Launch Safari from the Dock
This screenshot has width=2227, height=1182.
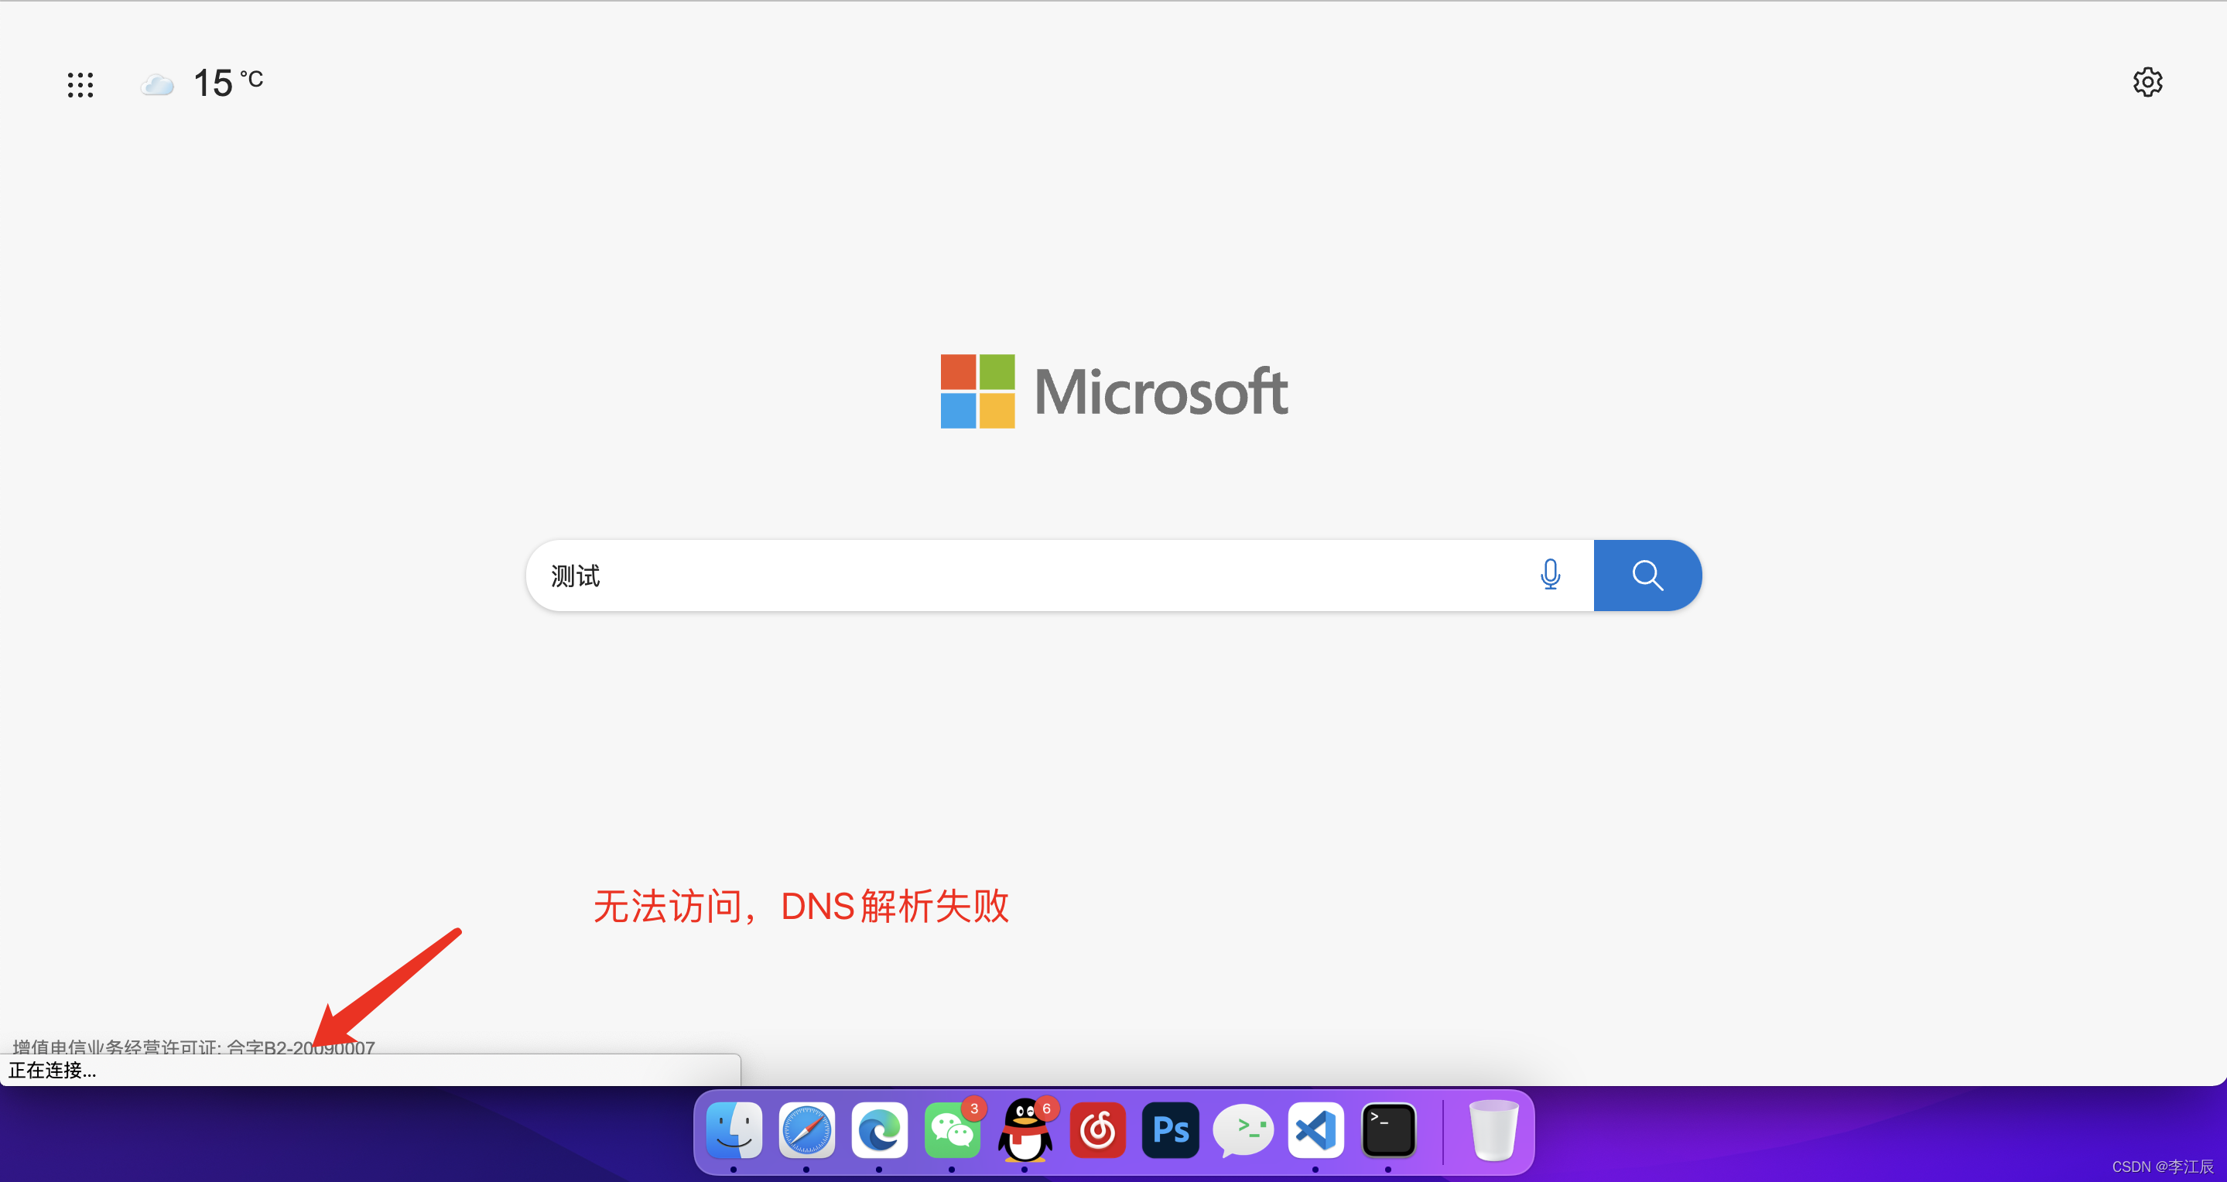(806, 1130)
